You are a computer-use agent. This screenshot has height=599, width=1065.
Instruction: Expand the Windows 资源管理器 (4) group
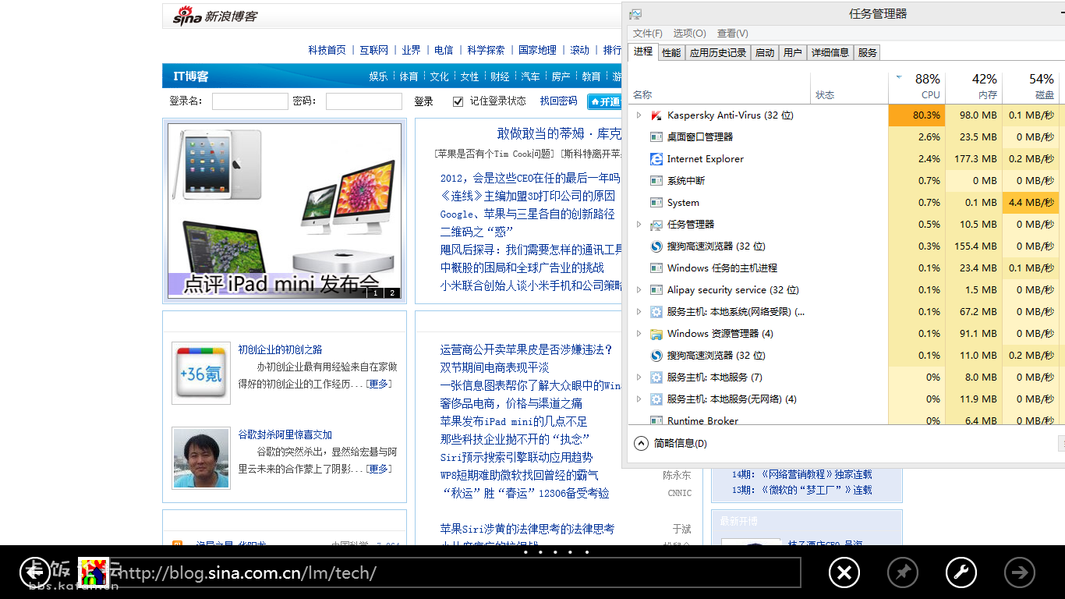(x=639, y=334)
